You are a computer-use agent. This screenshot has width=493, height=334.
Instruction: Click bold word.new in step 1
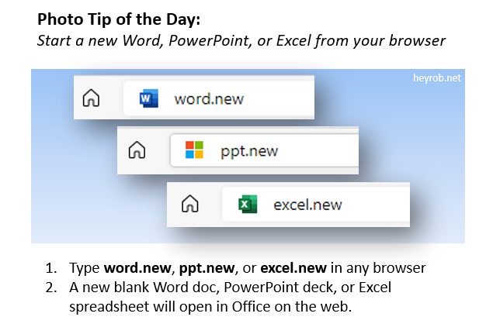click(x=137, y=268)
